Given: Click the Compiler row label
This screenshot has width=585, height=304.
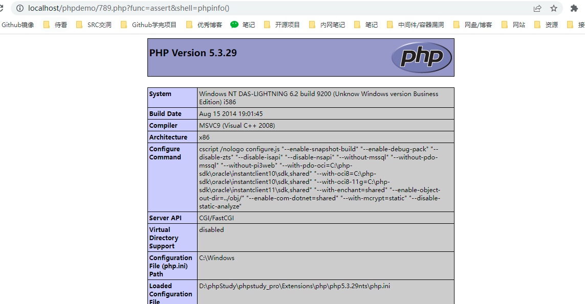Looking at the screenshot, I should (163, 126).
